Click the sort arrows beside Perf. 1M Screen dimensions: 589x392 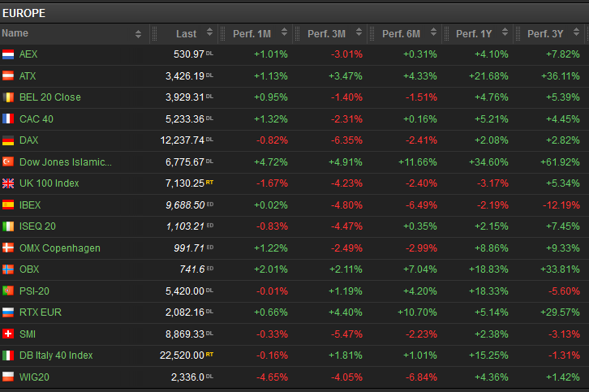pos(285,33)
